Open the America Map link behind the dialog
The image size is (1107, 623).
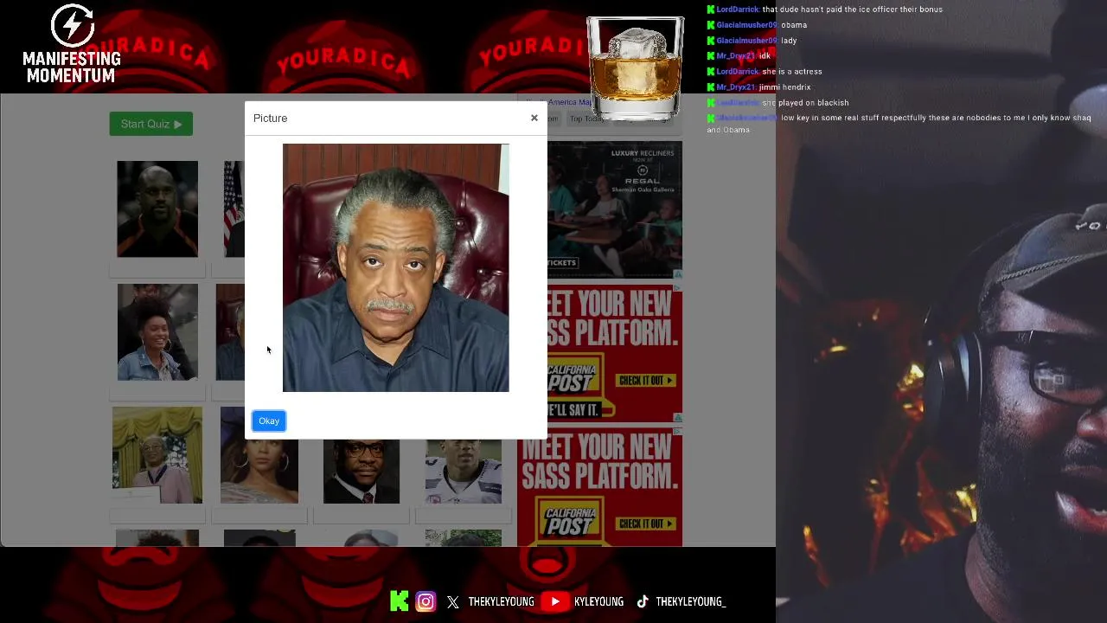[x=557, y=102]
